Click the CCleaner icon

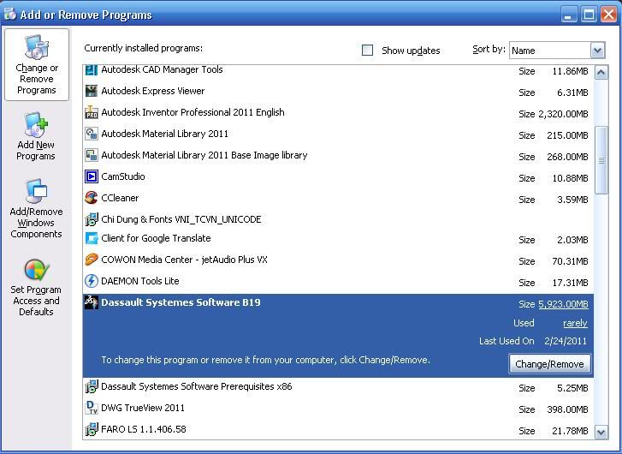(x=92, y=198)
